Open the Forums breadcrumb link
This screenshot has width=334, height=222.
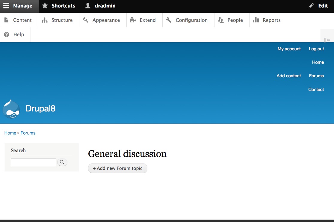click(28, 133)
